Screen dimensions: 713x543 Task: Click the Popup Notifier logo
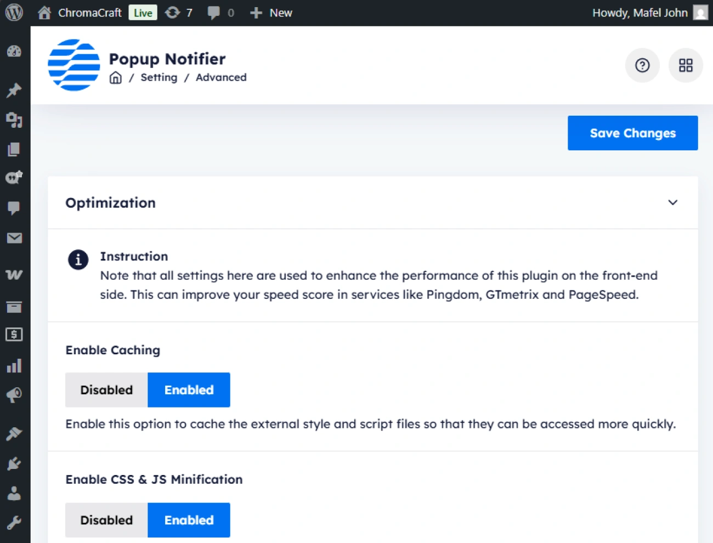coord(74,65)
